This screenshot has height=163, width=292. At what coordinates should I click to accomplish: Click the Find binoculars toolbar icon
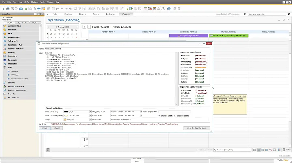[x=49, y=8]
